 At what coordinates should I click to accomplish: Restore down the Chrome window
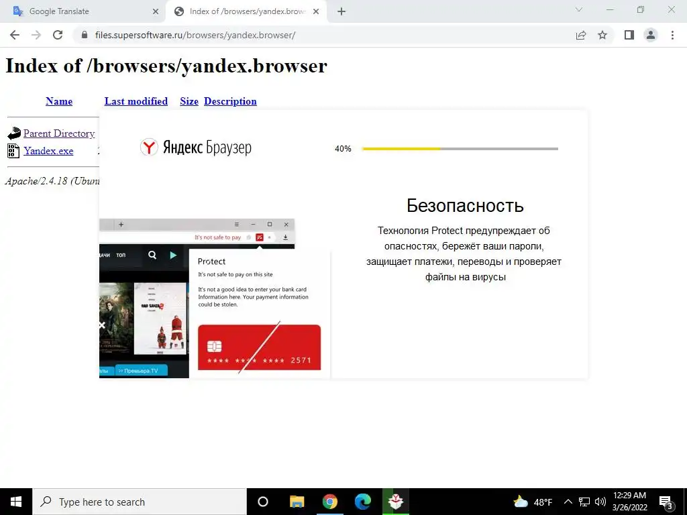coord(641,9)
